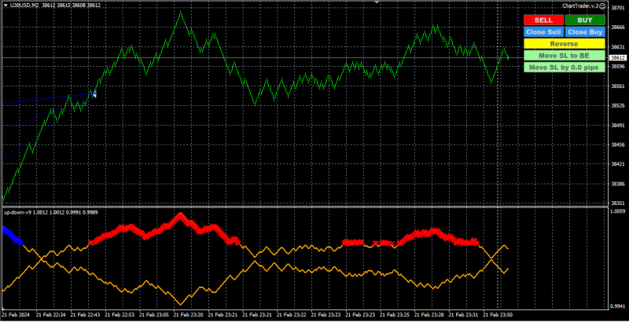
Task: Click the 21 Feb 23:22 time label
Action: point(292,314)
